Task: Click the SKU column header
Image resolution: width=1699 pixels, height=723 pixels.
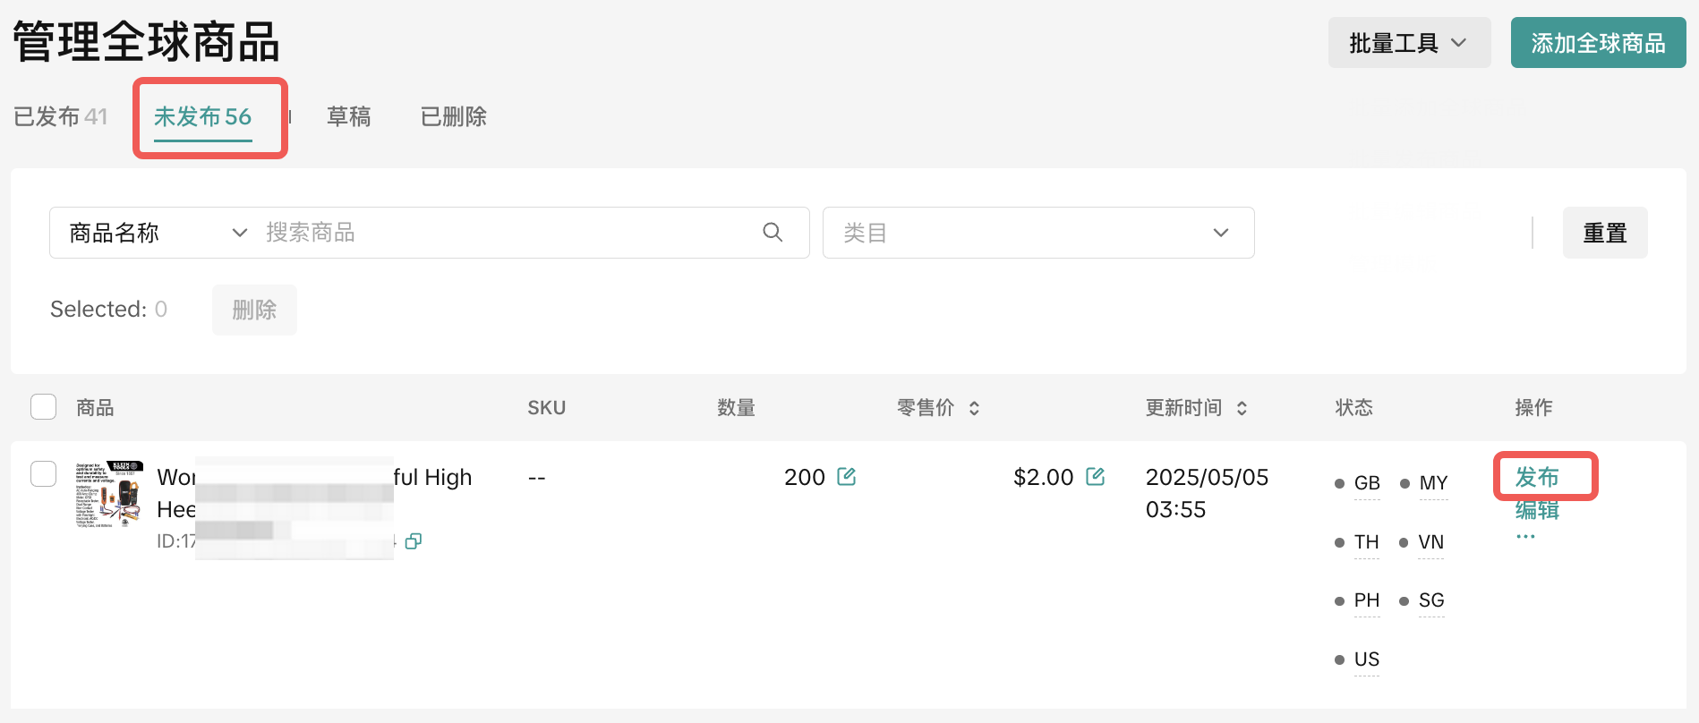Action: tap(546, 408)
